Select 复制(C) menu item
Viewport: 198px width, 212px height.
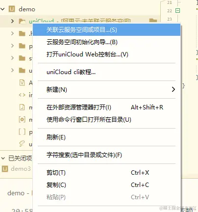(107, 185)
